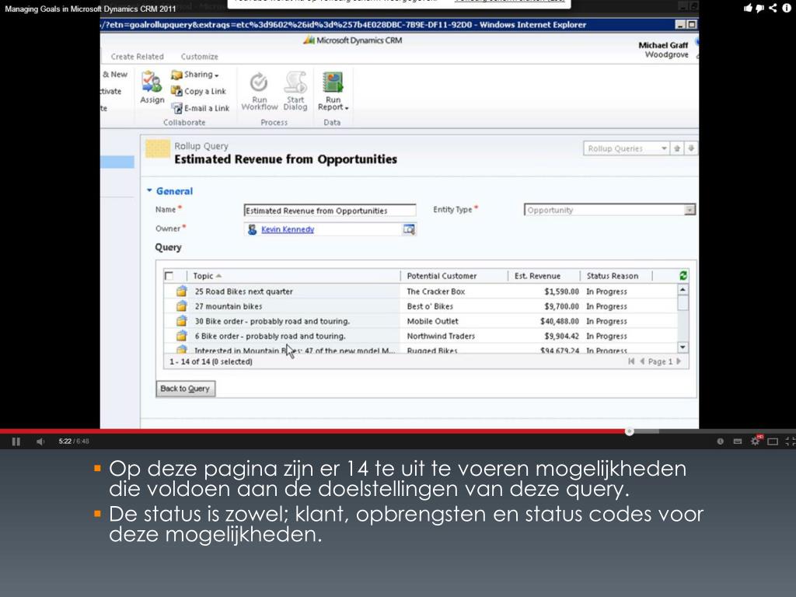
Task: Go to previous grid page arrow
Action: (x=641, y=361)
